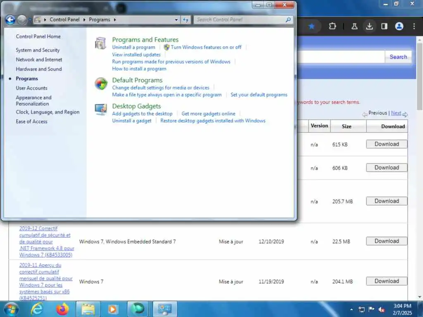The image size is (423, 317).
Task: Click Run programs made for previous versions
Action: click(x=171, y=62)
